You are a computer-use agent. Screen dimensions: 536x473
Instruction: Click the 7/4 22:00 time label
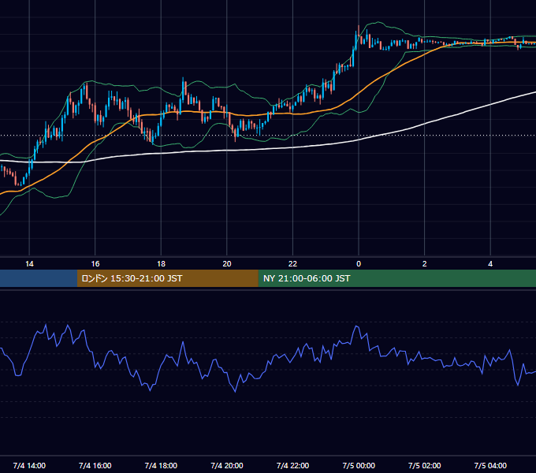tap(292, 465)
